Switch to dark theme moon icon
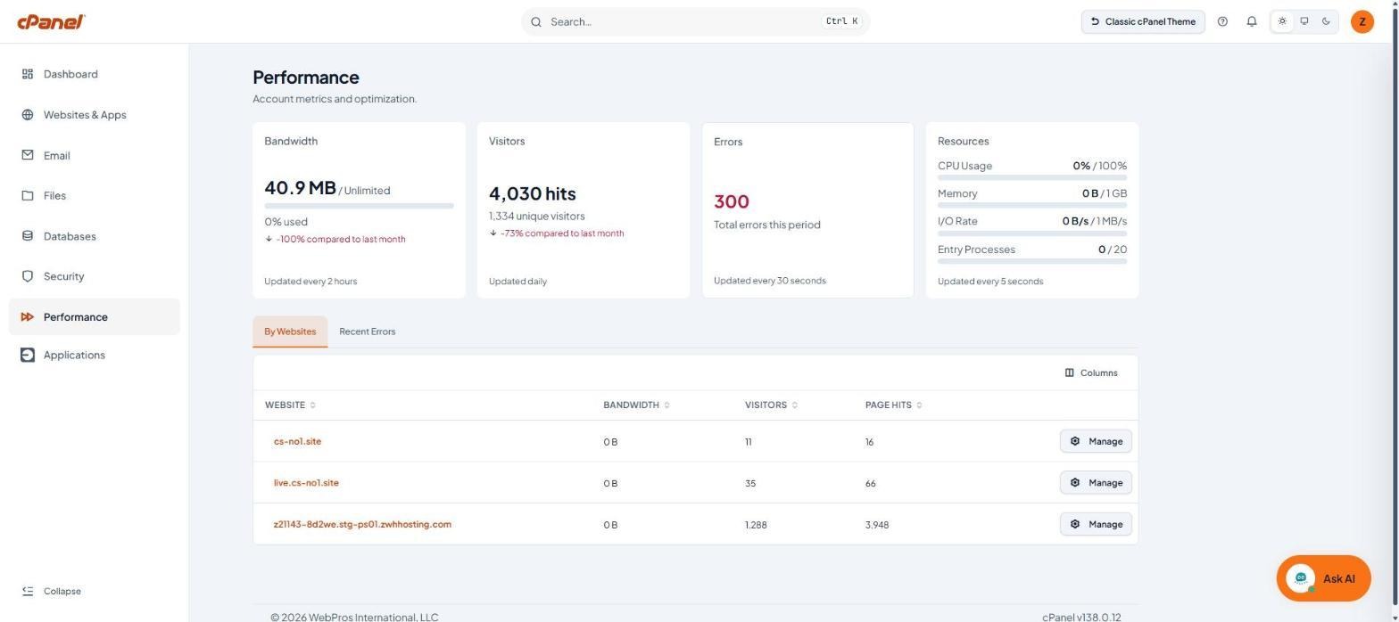 [x=1327, y=21]
